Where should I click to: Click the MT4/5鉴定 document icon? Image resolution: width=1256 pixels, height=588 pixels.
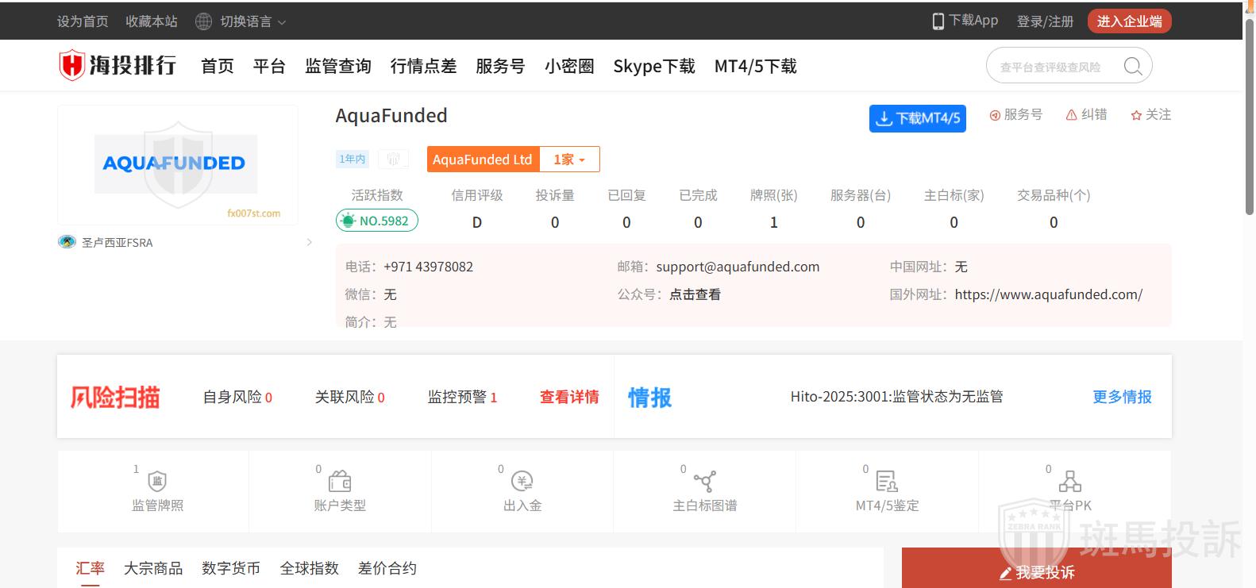887,481
